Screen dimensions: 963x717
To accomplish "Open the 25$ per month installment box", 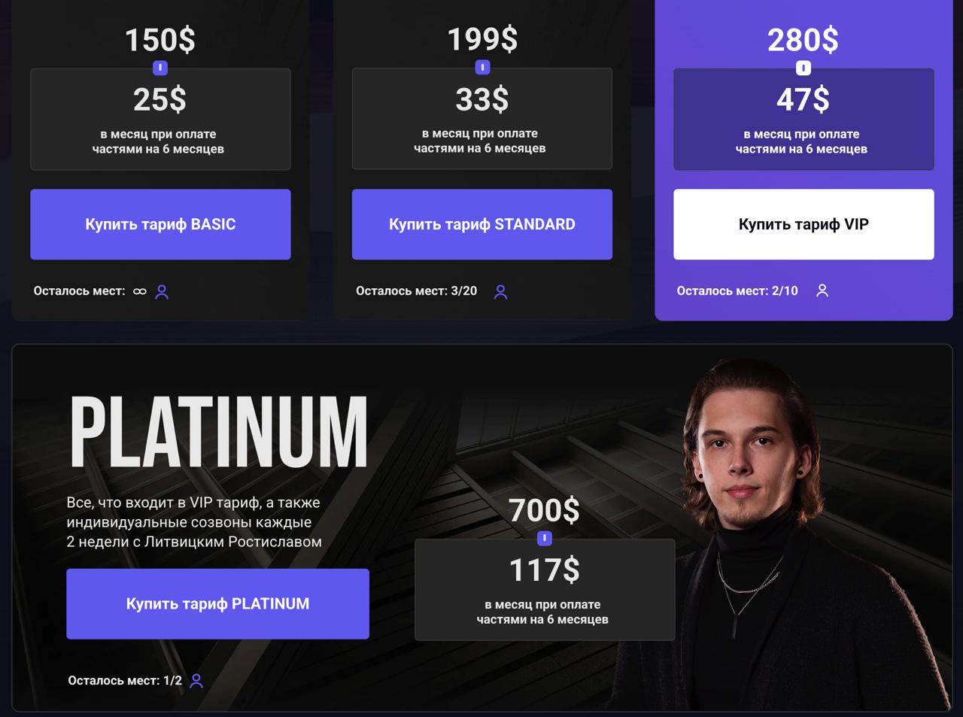I will point(160,120).
